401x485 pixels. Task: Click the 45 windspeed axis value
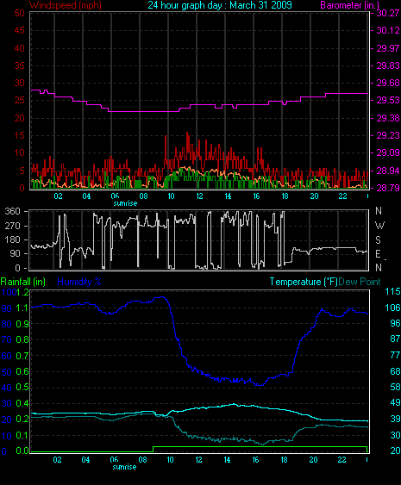click(x=20, y=30)
